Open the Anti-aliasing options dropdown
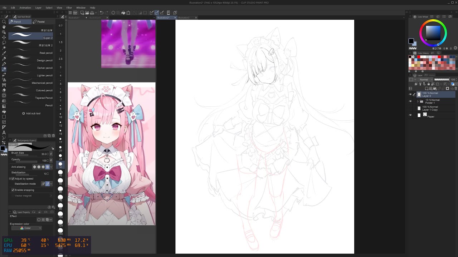 point(51,167)
